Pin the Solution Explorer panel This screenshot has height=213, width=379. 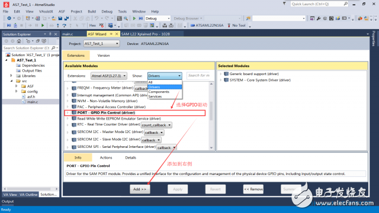click(50, 34)
